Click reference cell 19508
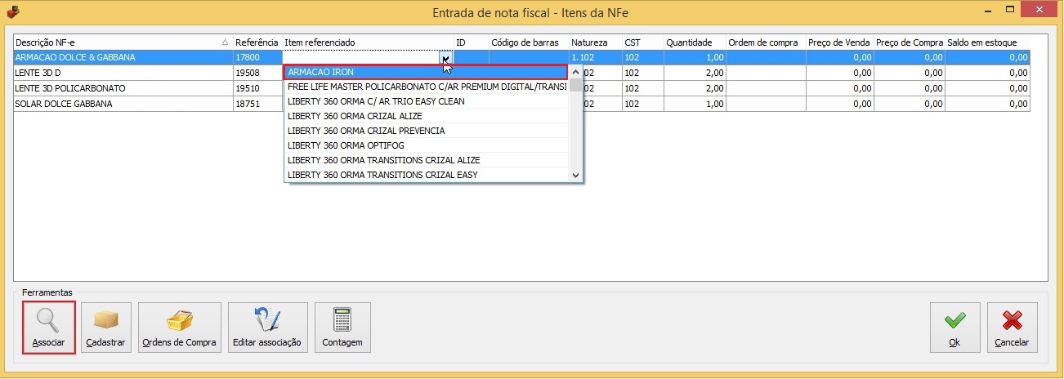 (257, 73)
